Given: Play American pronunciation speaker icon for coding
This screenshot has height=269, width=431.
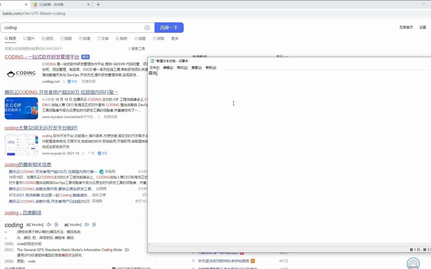Looking at the screenshot, I should (x=87, y=225).
